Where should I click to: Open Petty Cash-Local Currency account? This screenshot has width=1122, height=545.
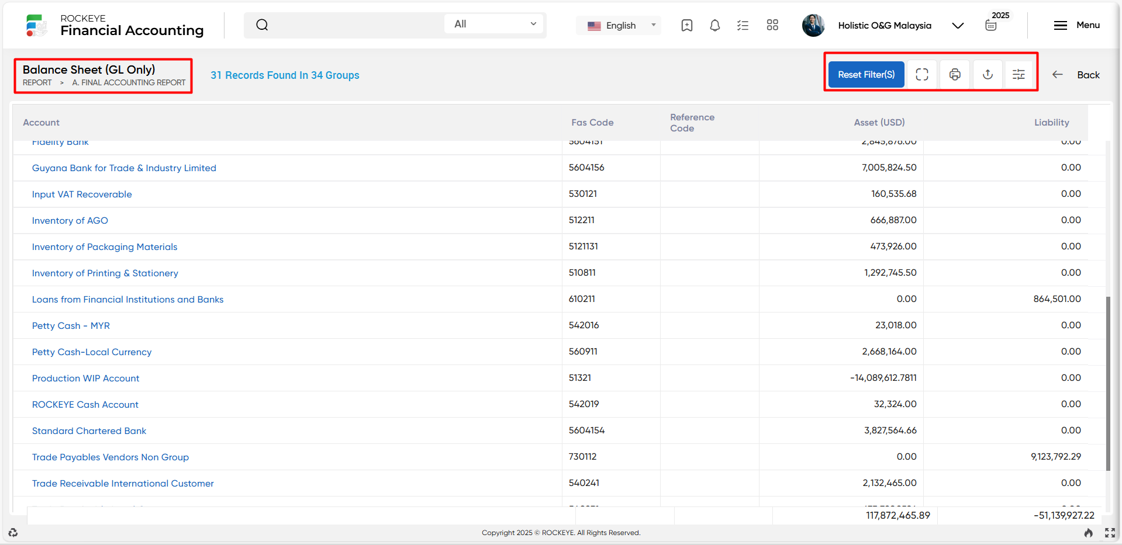[92, 352]
